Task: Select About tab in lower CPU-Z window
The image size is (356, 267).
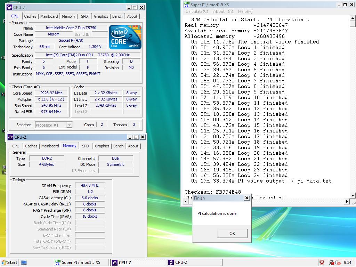Action: (x=133, y=146)
